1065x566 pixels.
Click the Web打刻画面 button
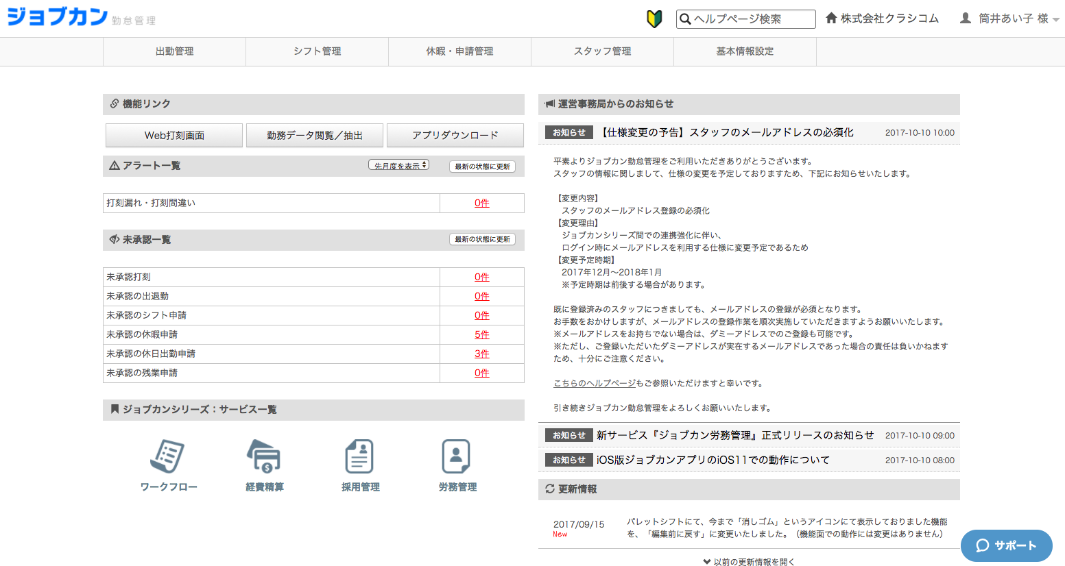click(x=174, y=135)
